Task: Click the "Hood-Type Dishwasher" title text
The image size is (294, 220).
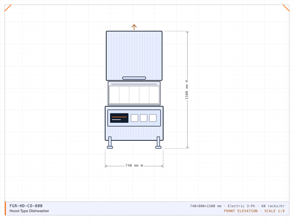Action: pos(29,211)
